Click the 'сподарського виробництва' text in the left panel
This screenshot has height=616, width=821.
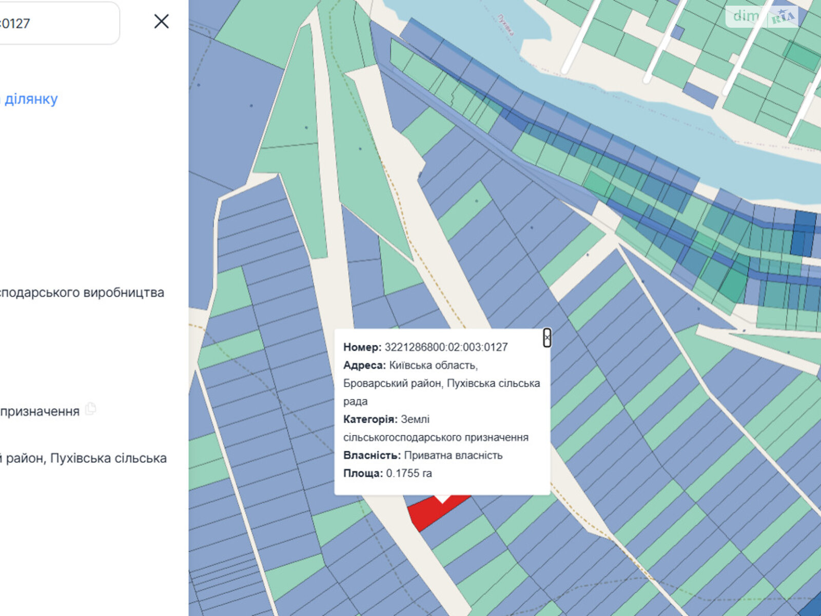click(x=81, y=293)
